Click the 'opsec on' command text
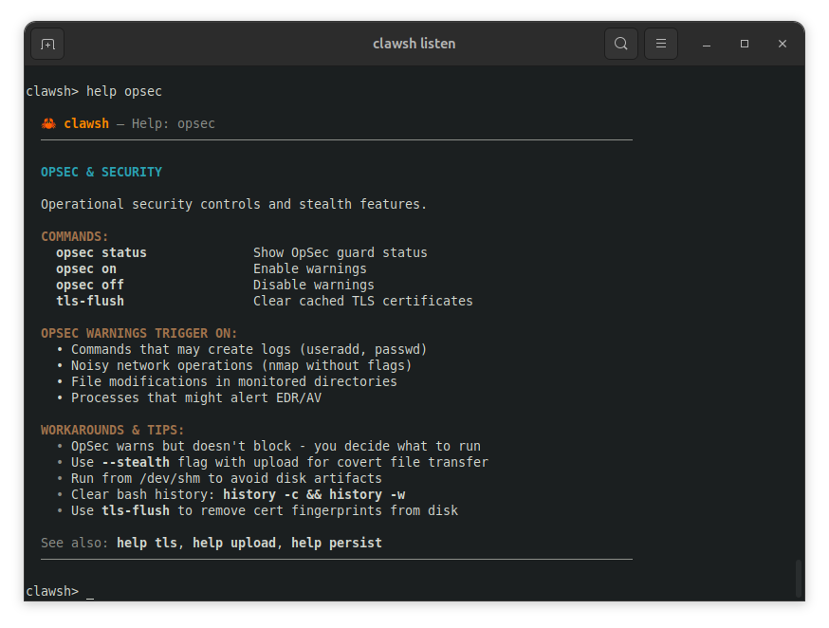Viewport: 829px width, 628px height. coord(86,269)
